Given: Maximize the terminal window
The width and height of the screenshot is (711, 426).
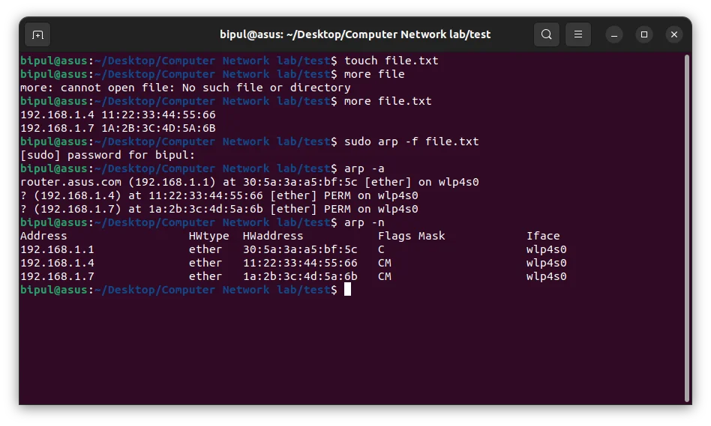Looking at the screenshot, I should pyautogui.click(x=643, y=34).
